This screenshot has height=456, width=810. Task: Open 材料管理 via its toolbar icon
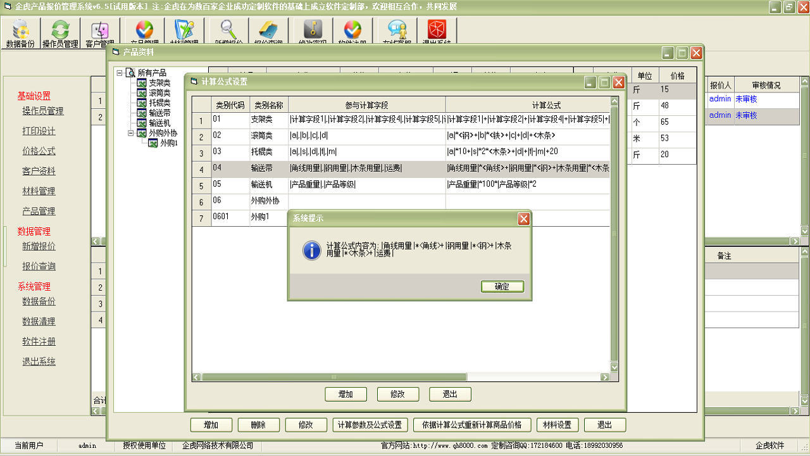coord(185,30)
